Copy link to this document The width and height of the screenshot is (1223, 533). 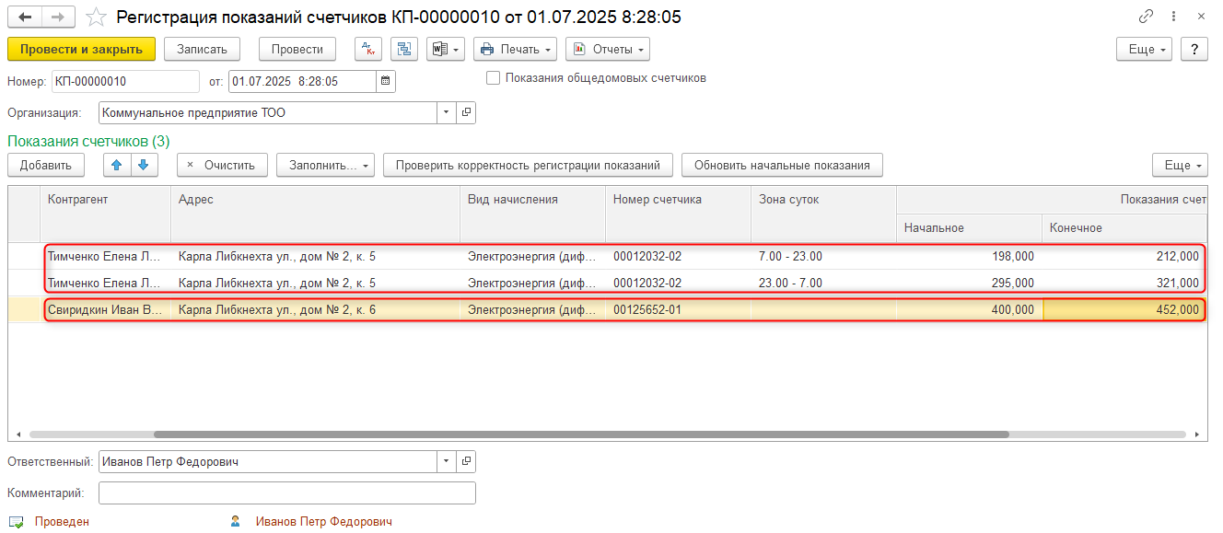[x=1146, y=17]
